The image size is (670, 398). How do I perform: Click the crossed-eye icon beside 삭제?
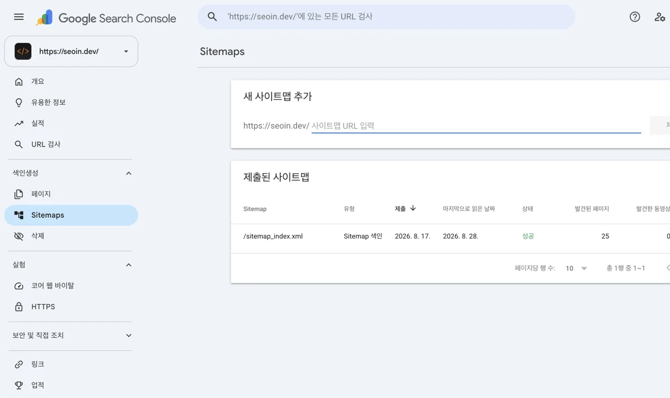pos(19,236)
